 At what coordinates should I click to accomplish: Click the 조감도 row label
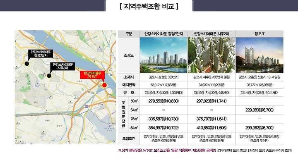tap(129, 55)
